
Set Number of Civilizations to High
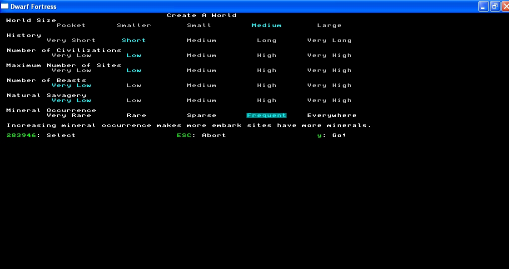click(267, 55)
